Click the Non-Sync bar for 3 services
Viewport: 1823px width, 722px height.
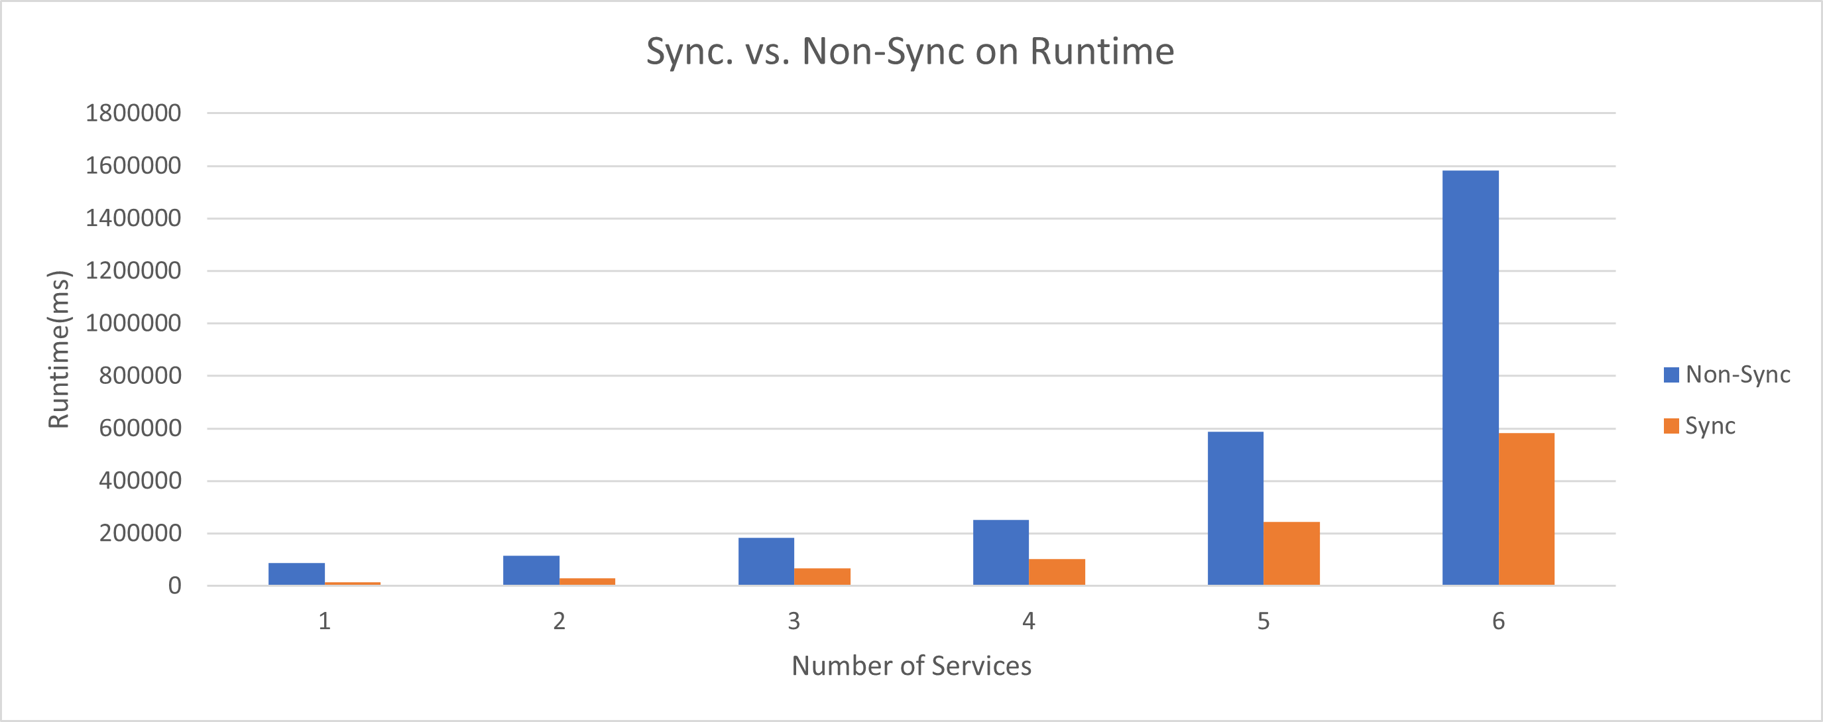click(x=766, y=562)
